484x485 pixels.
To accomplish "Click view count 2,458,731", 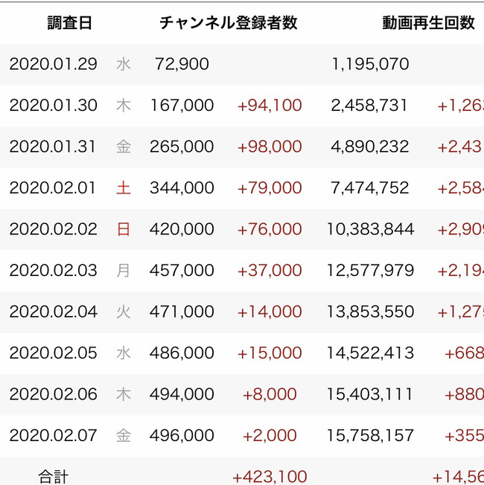I will tap(369, 105).
